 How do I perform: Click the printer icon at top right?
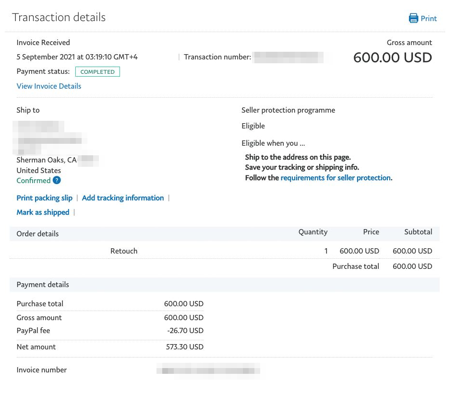point(413,19)
